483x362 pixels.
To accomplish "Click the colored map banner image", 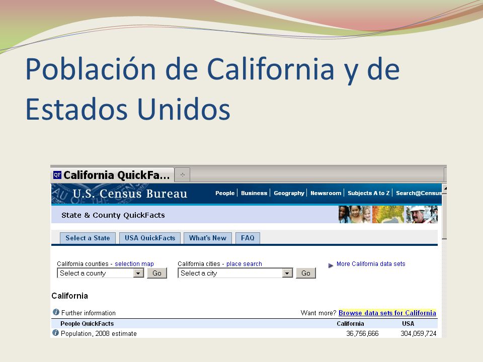I will point(388,214).
